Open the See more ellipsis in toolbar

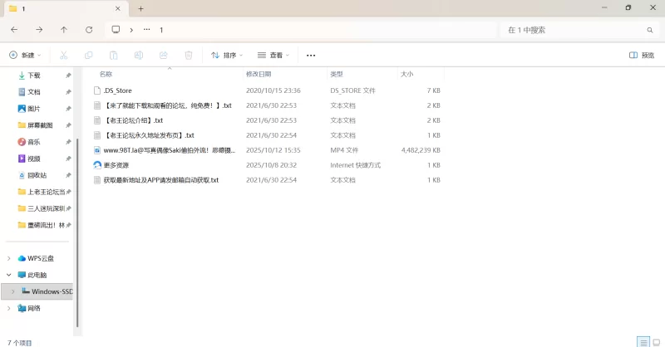[311, 56]
